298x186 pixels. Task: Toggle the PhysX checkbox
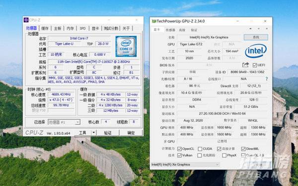(x=224, y=155)
